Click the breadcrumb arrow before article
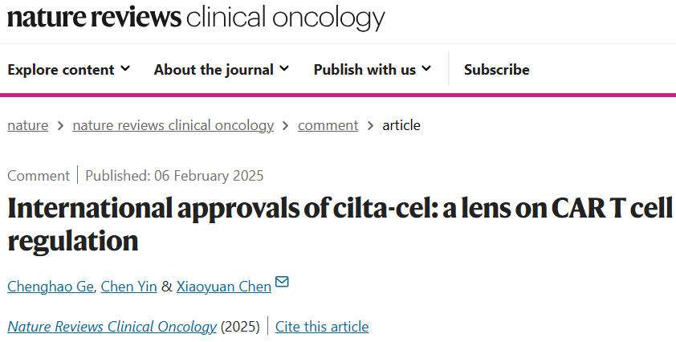The image size is (676, 342). [370, 126]
